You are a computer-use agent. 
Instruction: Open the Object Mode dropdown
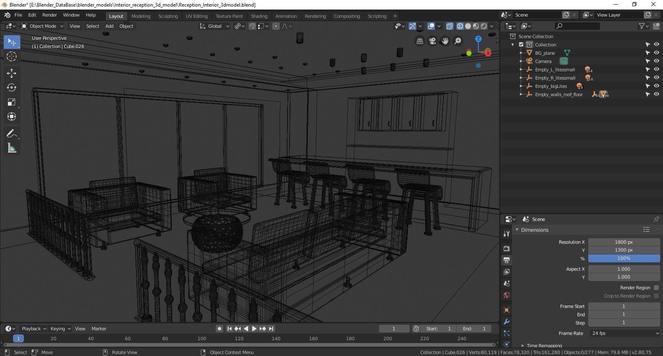coord(42,26)
